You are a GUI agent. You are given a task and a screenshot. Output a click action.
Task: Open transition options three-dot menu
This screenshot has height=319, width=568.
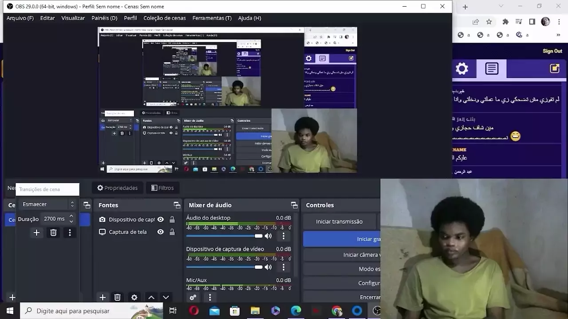70,233
